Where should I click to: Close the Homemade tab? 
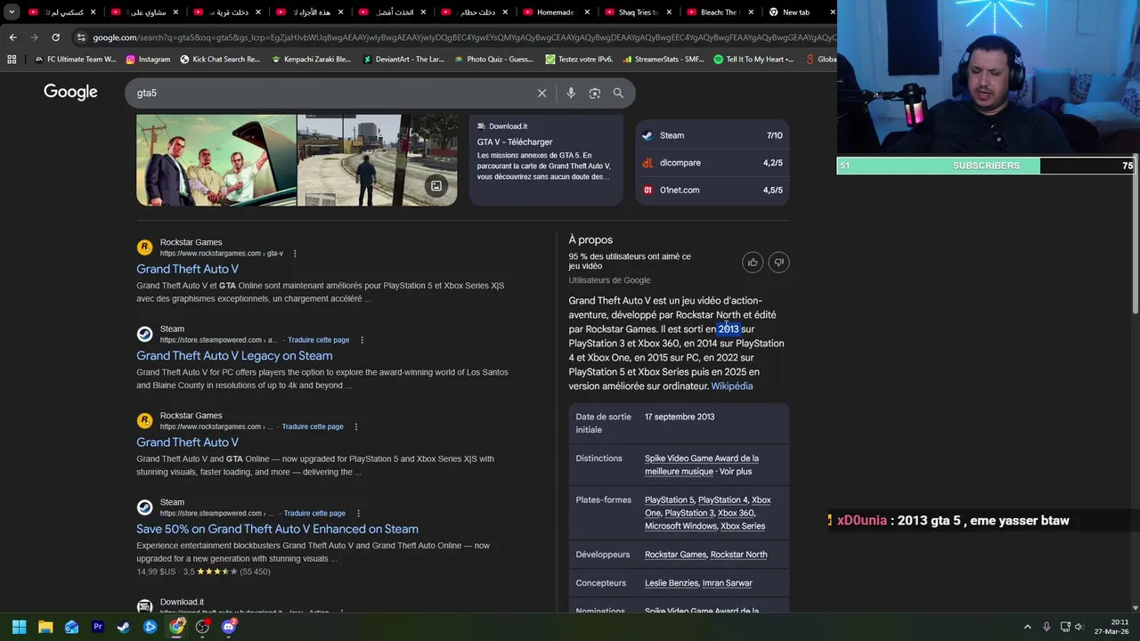click(586, 12)
